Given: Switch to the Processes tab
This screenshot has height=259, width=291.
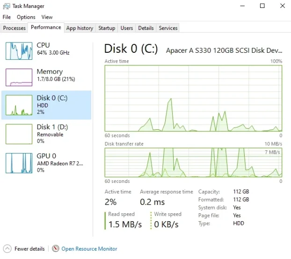Looking at the screenshot, I should [x=14, y=28].
